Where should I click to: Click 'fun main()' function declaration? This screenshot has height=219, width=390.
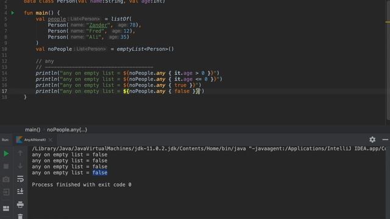(38, 13)
